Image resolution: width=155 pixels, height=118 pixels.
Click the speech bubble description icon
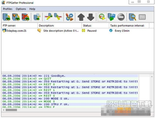click(39, 31)
